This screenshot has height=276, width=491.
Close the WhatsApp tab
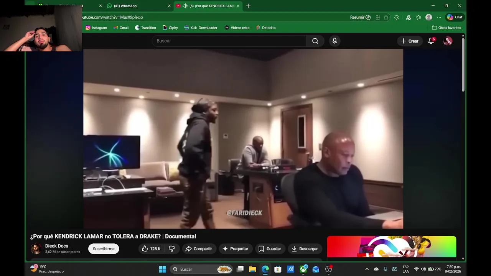coord(169,6)
